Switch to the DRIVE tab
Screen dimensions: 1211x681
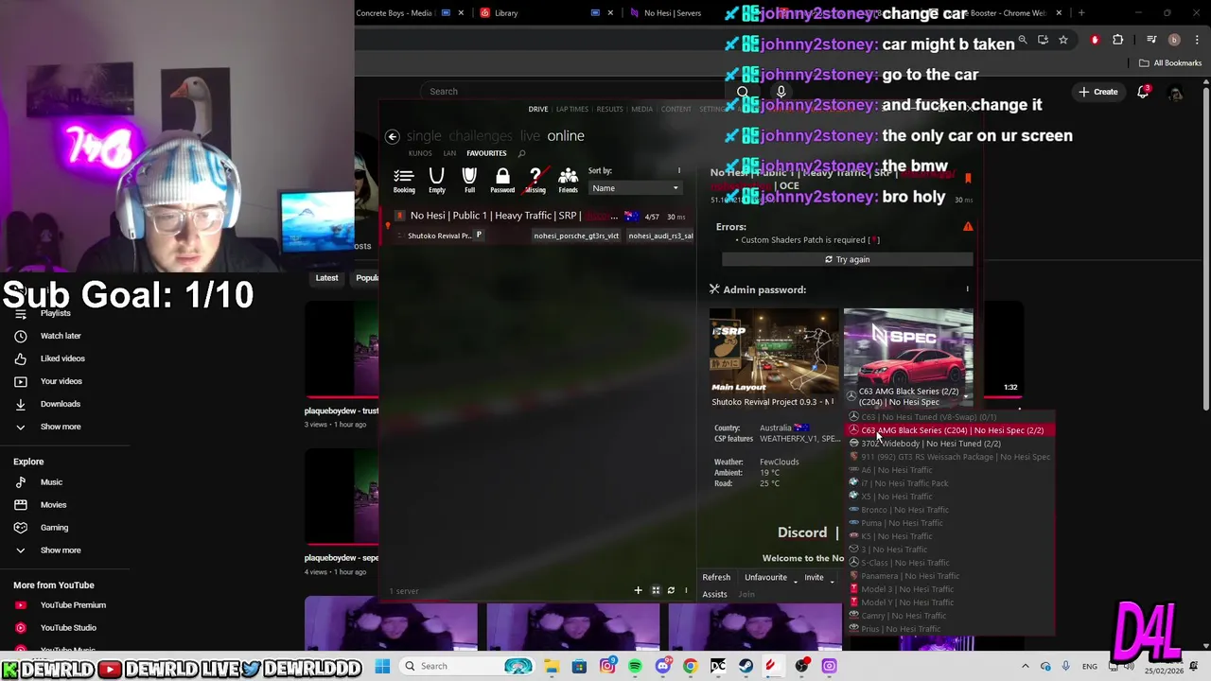[x=537, y=109]
